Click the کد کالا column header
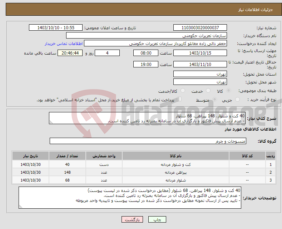The image size is (282, 229). click(x=247, y=156)
